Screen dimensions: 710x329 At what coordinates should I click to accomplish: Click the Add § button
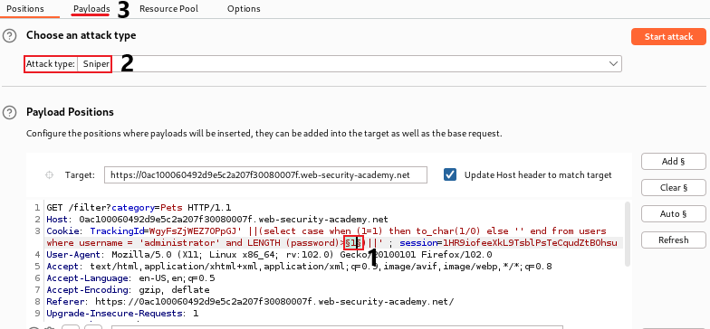pyautogui.click(x=674, y=161)
